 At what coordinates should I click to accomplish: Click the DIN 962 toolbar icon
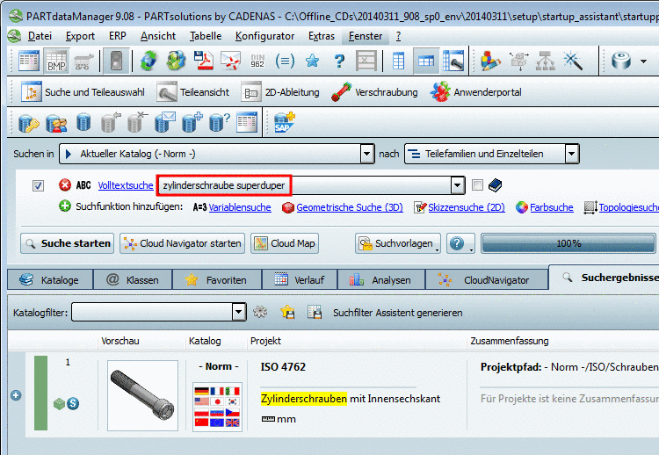pos(257,61)
